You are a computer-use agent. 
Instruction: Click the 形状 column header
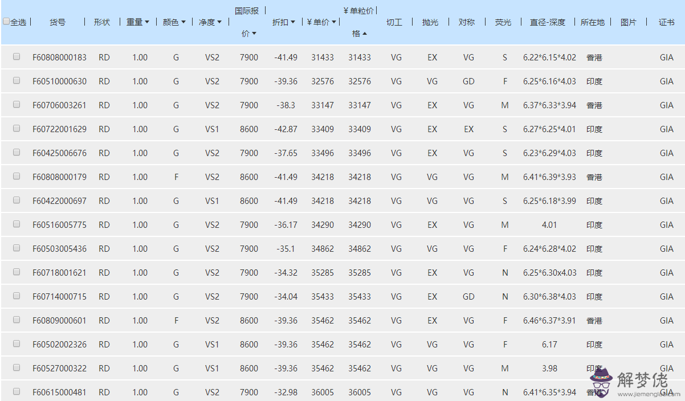102,22
